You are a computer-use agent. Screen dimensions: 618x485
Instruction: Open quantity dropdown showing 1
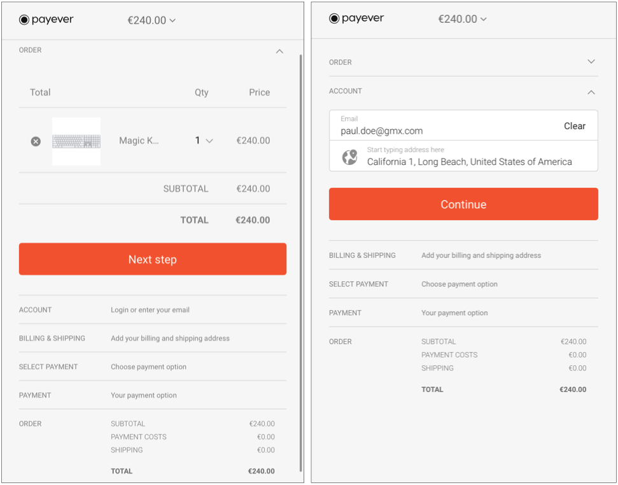tap(204, 141)
